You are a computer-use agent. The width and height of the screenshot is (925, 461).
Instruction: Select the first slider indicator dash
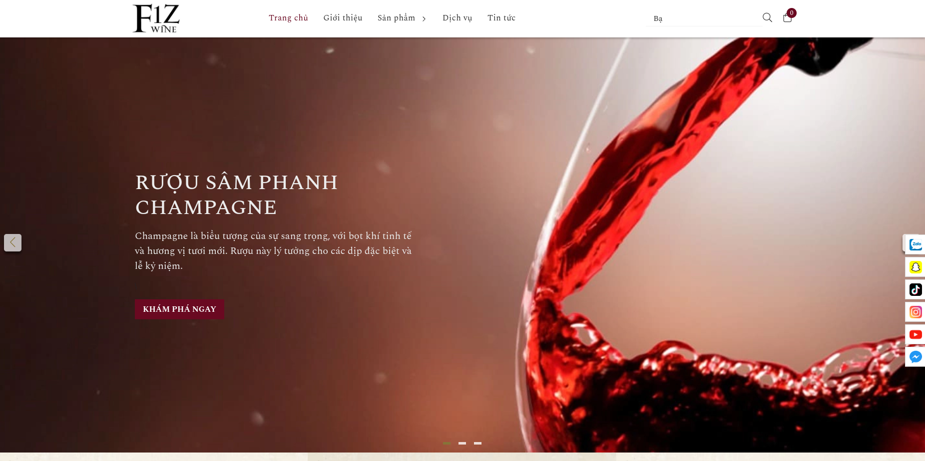pyautogui.click(x=447, y=443)
